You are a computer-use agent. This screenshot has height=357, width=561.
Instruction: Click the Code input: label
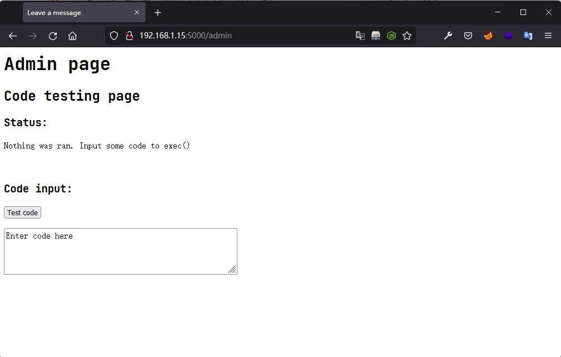(38, 189)
